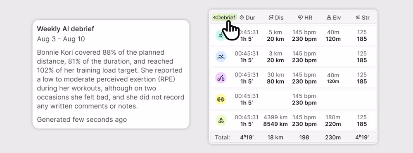Click the cycling row 80 km distance
The height and width of the screenshot is (153, 413).
pos(275,81)
